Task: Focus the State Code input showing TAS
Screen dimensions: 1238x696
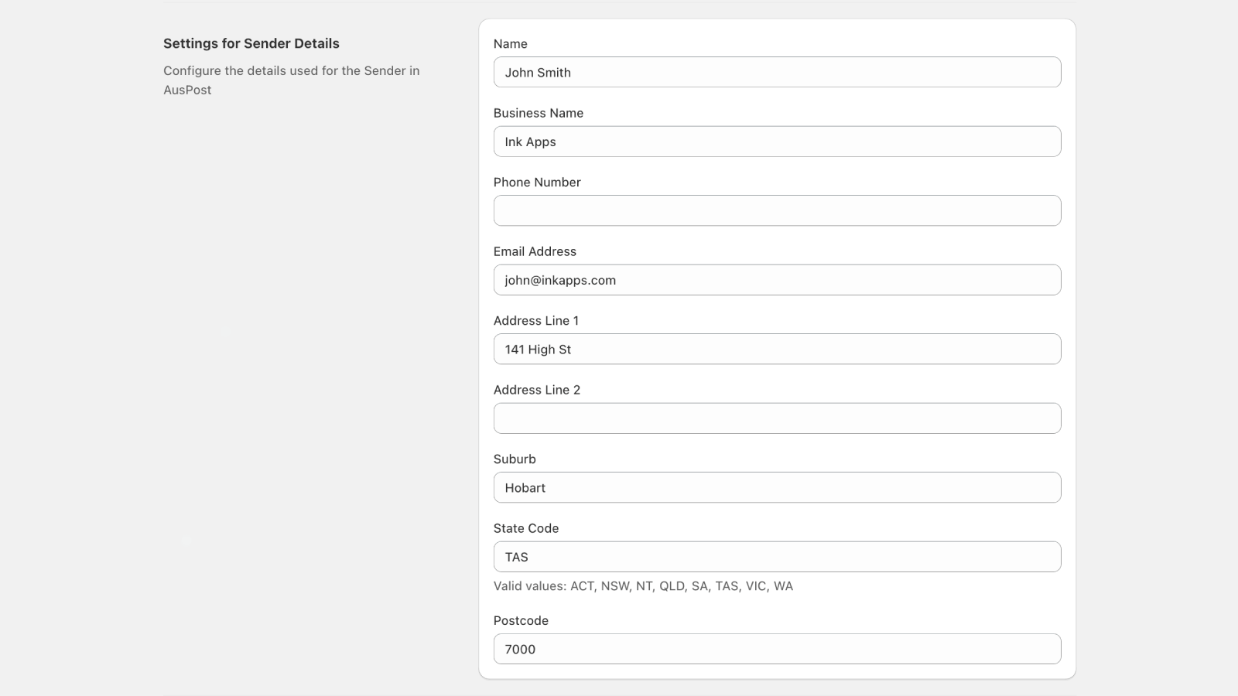Action: 777,556
